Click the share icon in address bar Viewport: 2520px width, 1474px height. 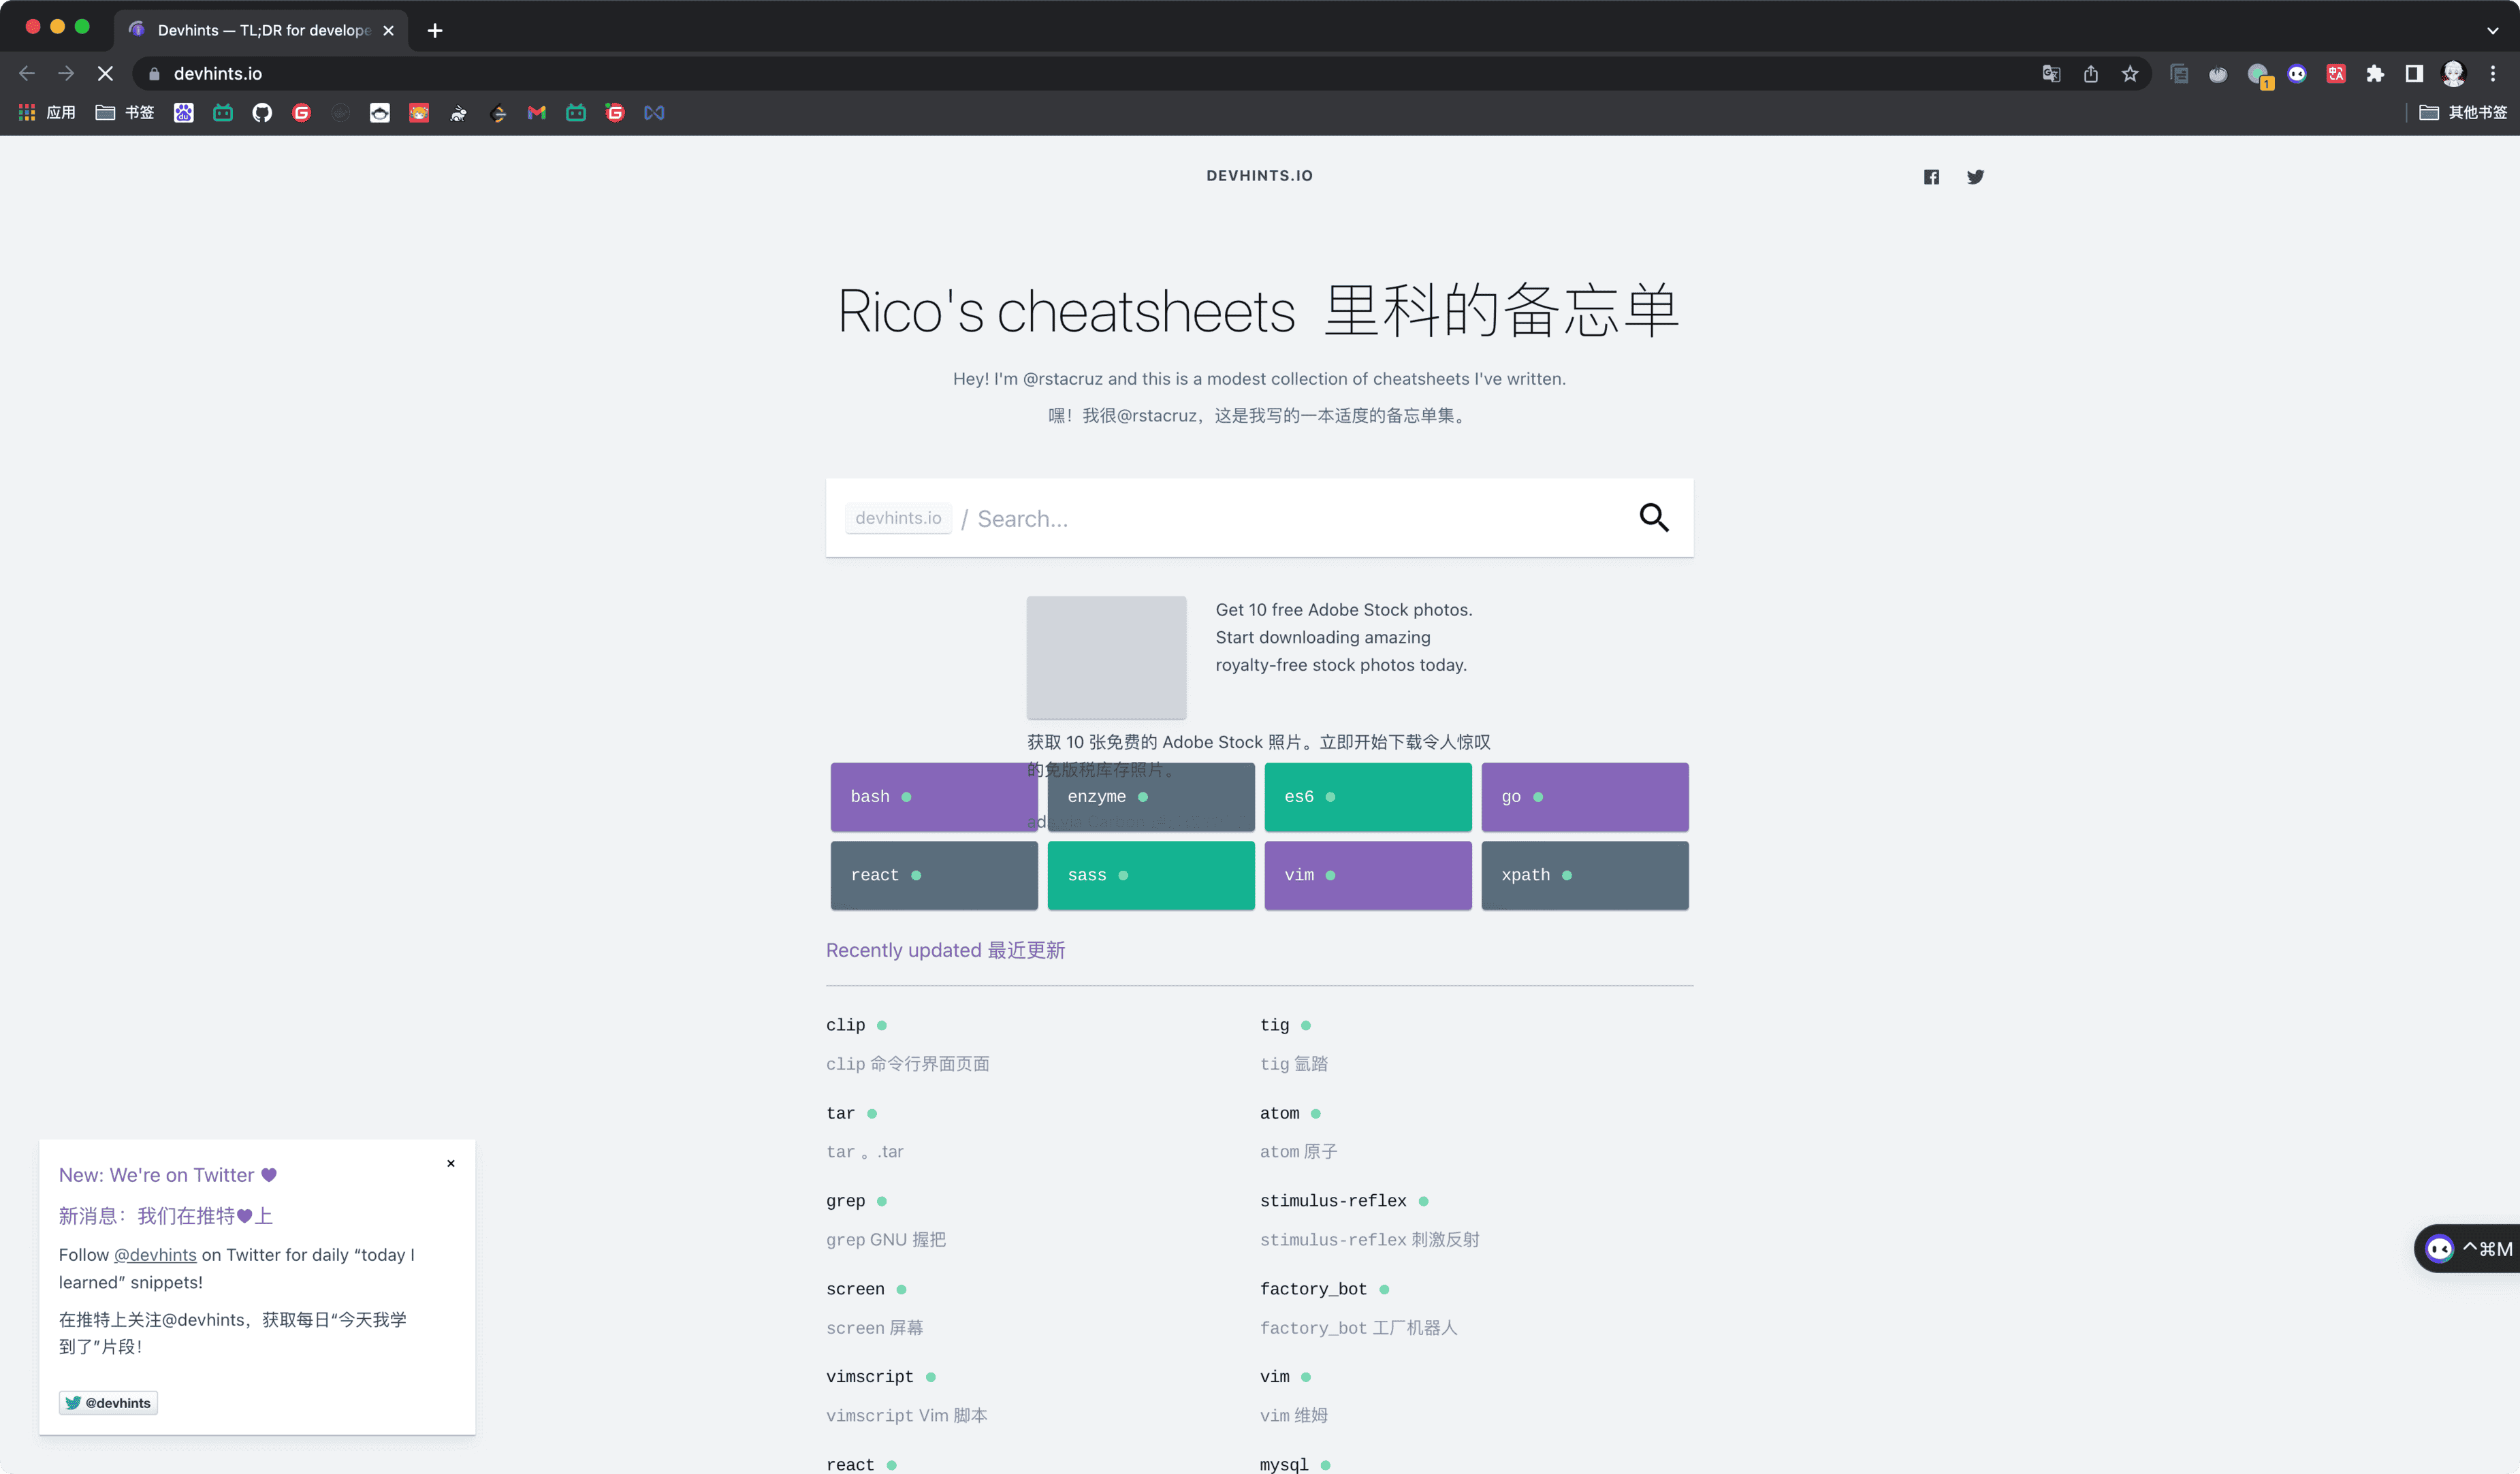coord(2091,74)
